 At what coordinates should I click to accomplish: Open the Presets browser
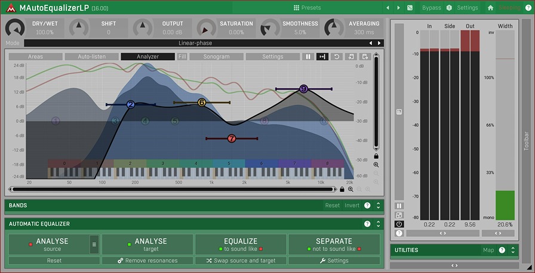(307, 8)
